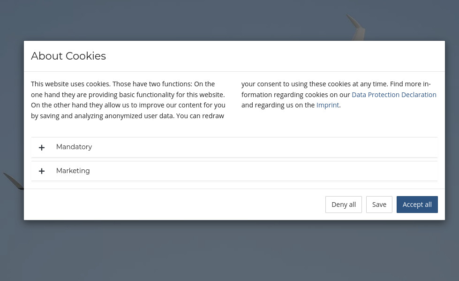Click the paragraph starting "This website uses cookies"

[128, 100]
